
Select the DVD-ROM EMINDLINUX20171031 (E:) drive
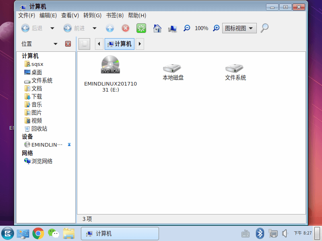coord(110,74)
